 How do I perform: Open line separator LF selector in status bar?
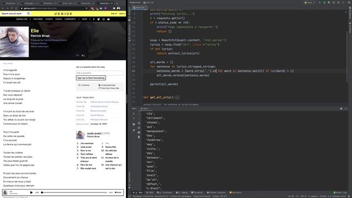pos(297,196)
